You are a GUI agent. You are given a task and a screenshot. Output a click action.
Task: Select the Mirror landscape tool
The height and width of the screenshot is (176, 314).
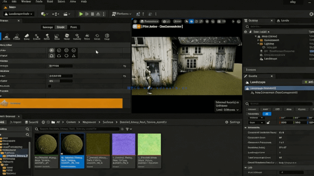click(87, 37)
